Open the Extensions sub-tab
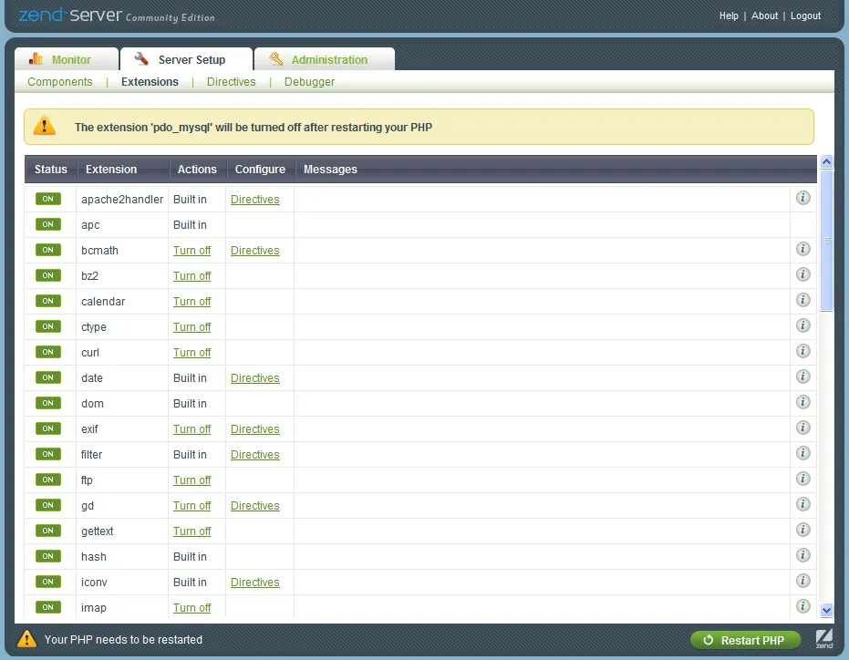This screenshot has height=660, width=849. 150,82
